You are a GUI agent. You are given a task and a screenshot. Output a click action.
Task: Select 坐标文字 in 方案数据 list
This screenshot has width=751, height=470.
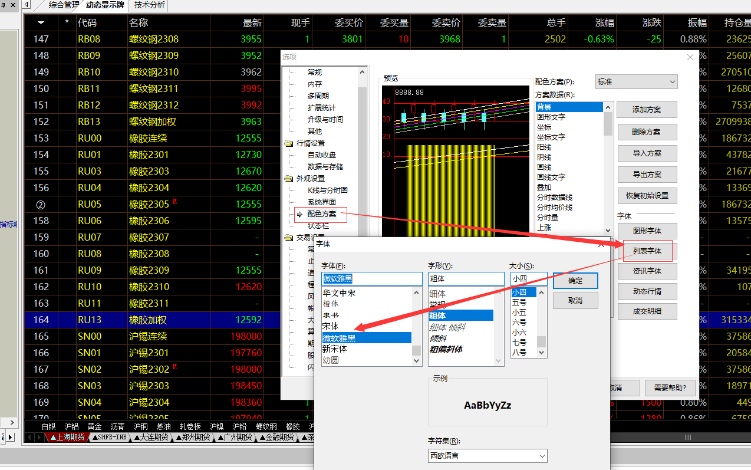(x=551, y=137)
